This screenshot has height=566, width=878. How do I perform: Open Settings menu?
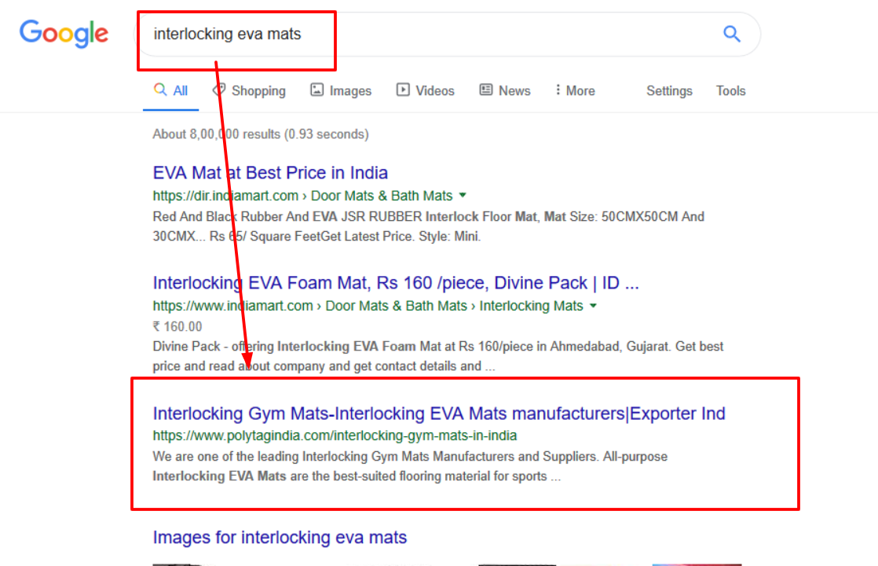[669, 90]
